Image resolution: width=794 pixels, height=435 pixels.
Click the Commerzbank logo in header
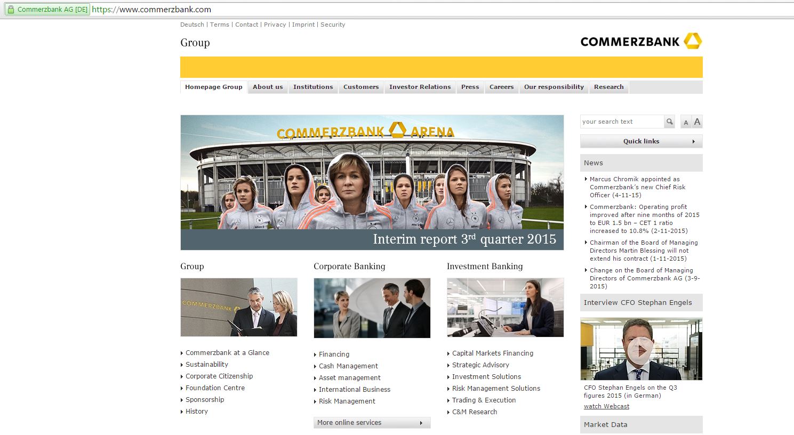pos(641,42)
